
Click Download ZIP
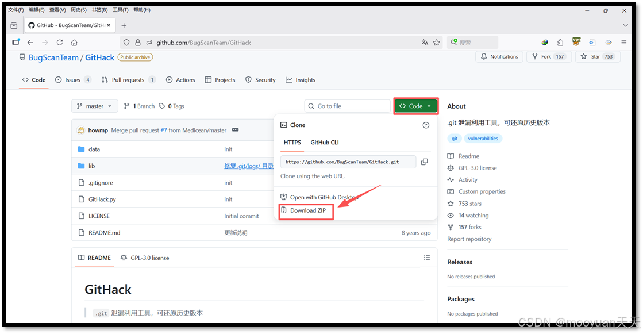pyautogui.click(x=308, y=210)
